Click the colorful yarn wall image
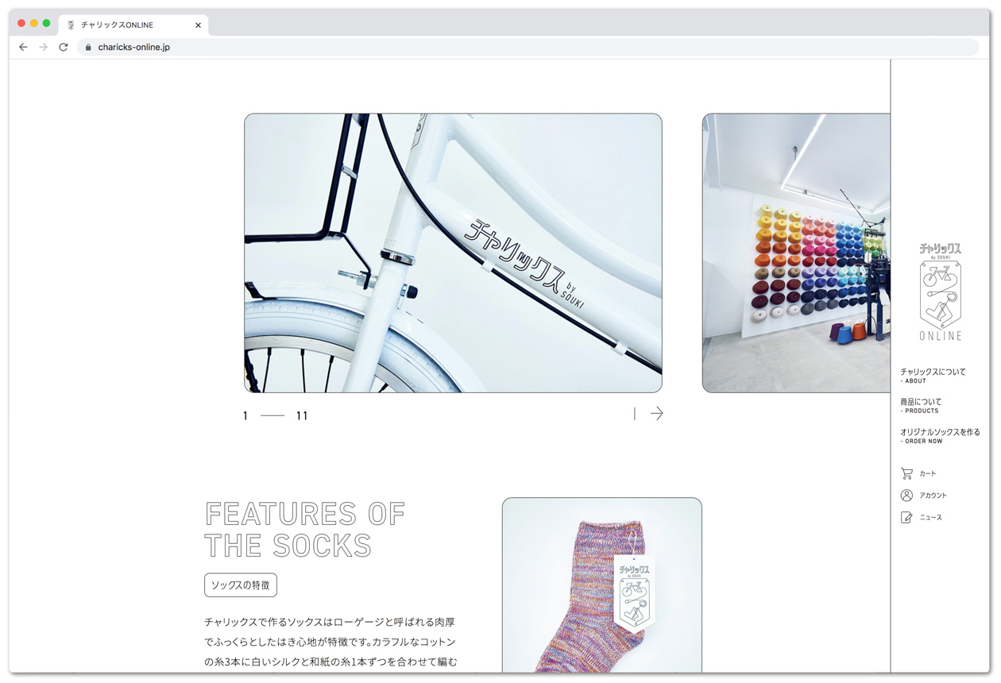 [x=796, y=253]
